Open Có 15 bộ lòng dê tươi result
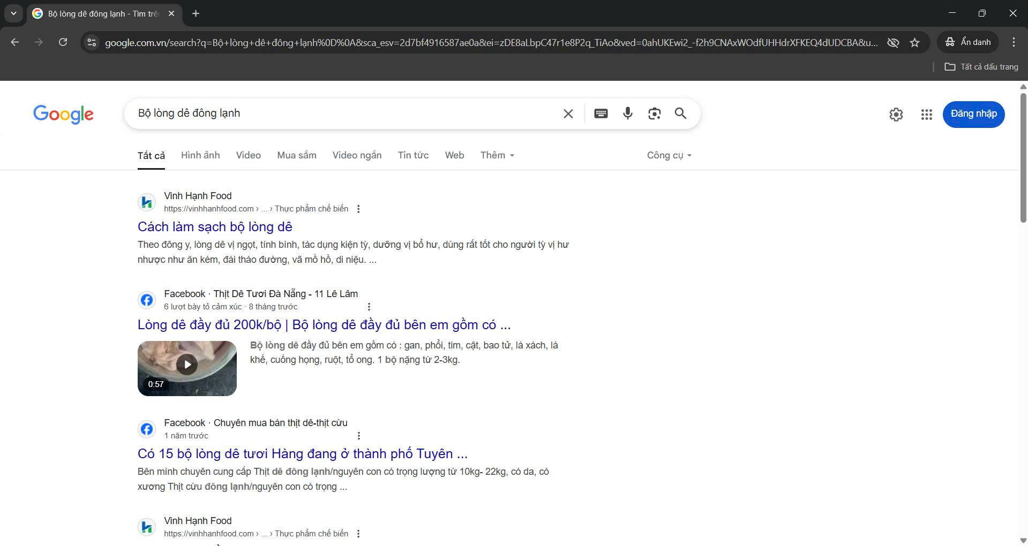The width and height of the screenshot is (1028, 546). coord(303,454)
